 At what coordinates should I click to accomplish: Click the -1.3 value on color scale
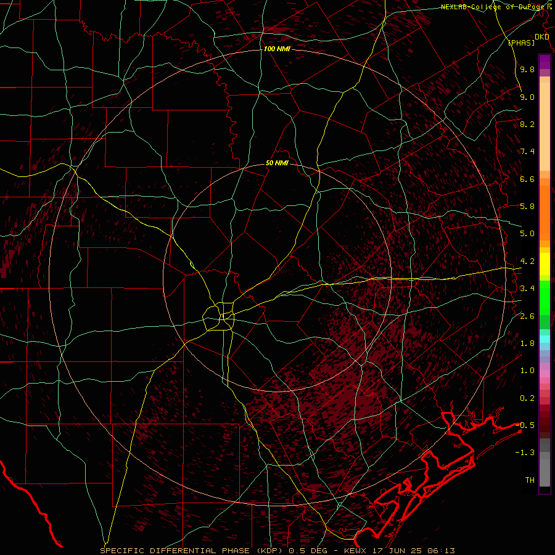pyautogui.click(x=525, y=453)
